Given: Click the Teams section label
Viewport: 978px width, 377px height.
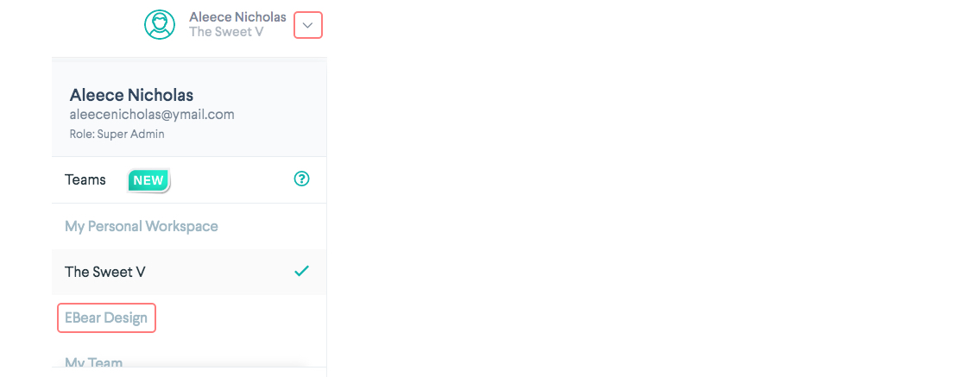Looking at the screenshot, I should coord(85,179).
